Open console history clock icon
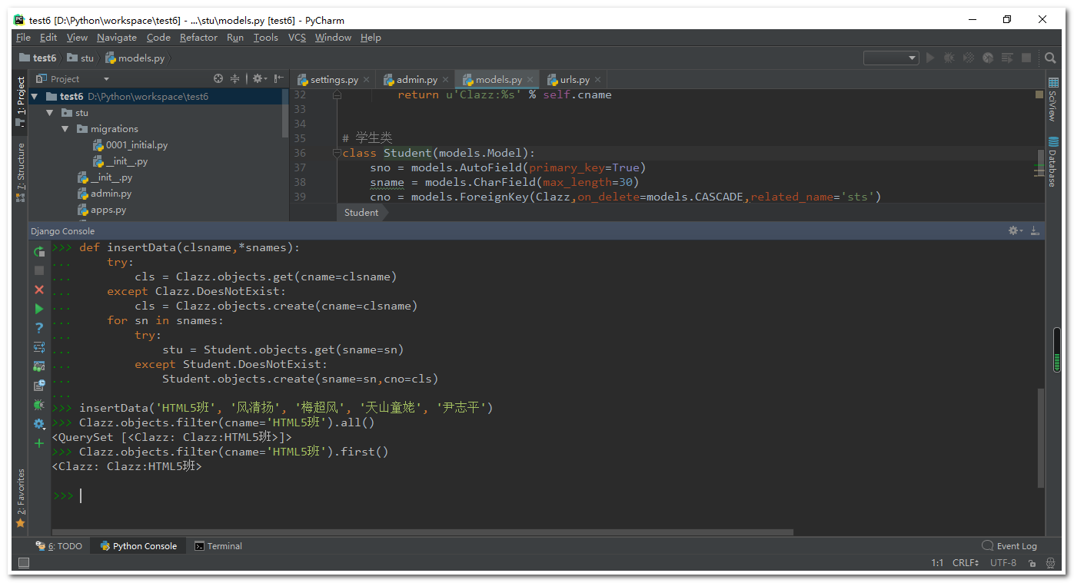Viewport: 1074px width, 583px height. coord(39,386)
